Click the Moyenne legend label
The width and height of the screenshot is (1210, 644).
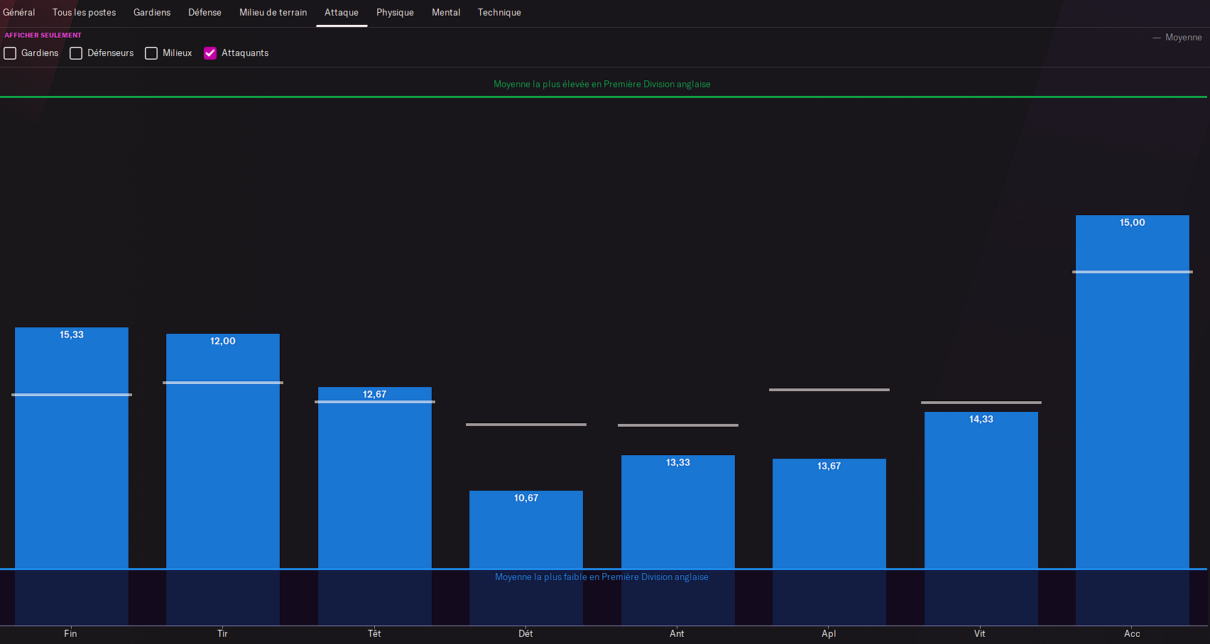pos(1183,38)
